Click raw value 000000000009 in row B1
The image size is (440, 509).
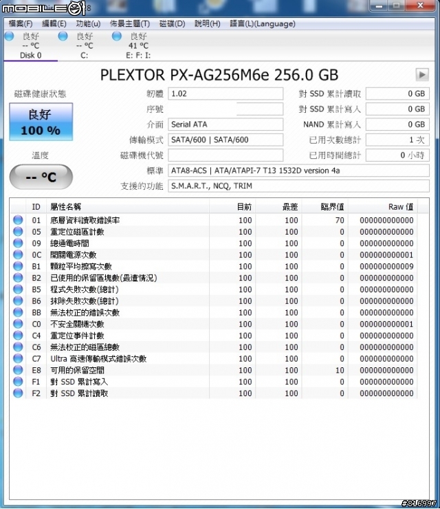pos(386,266)
